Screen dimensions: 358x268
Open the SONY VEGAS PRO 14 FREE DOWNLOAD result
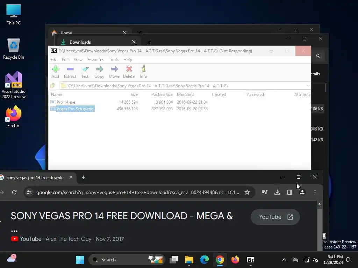tap(122, 216)
